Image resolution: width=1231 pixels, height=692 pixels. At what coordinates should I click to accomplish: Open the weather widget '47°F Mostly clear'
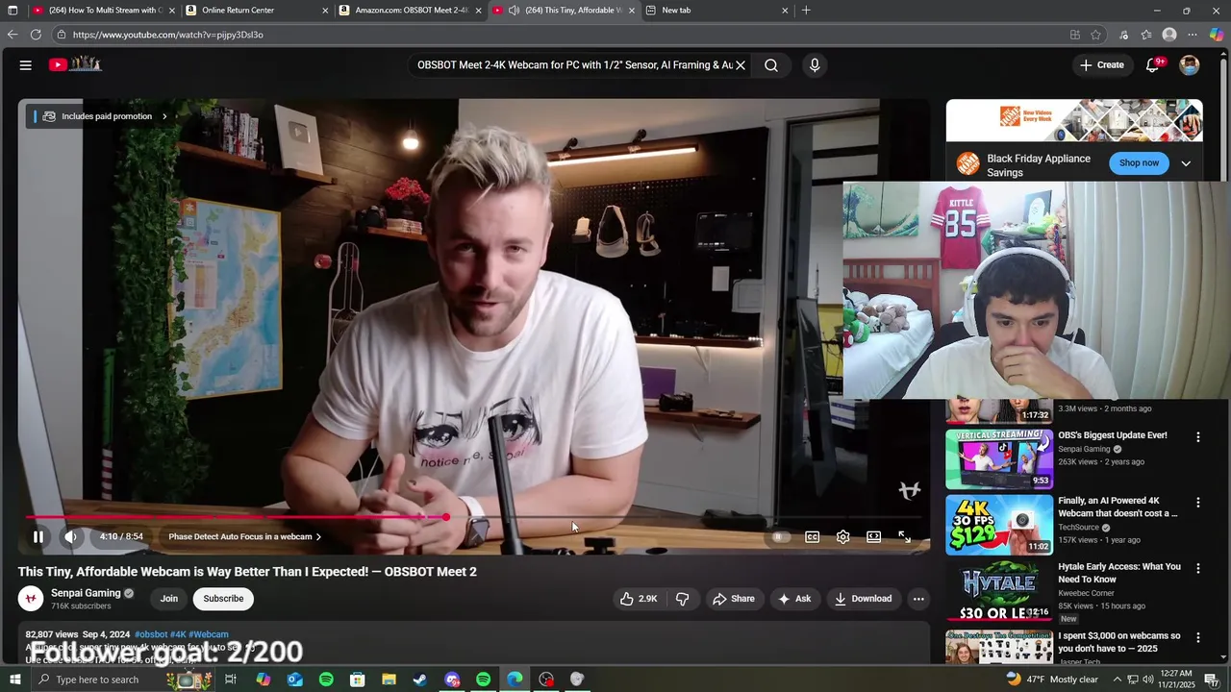1051,680
